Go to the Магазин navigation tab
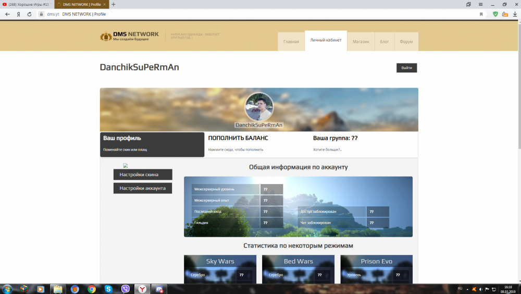This screenshot has width=521, height=294. click(x=361, y=42)
